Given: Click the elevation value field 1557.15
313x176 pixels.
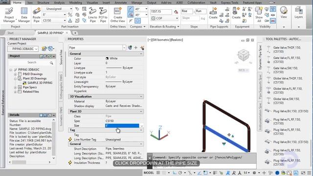Looking at the screenshot, I should 161,12.
